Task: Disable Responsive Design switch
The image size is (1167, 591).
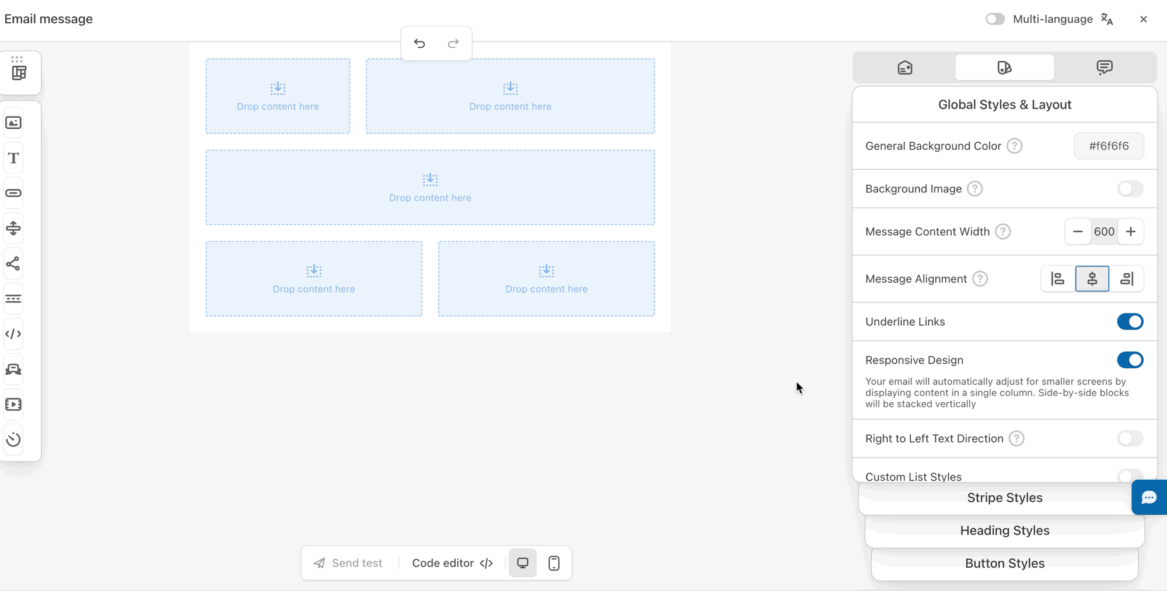Action: point(1130,360)
